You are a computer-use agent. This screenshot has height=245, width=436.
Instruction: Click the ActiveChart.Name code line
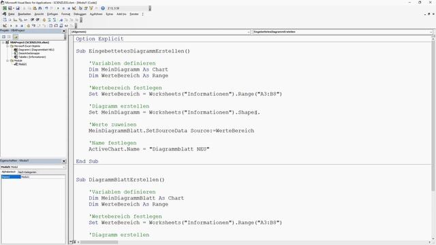coord(149,149)
